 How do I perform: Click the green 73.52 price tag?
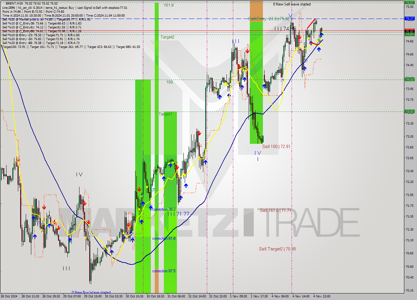409,111
